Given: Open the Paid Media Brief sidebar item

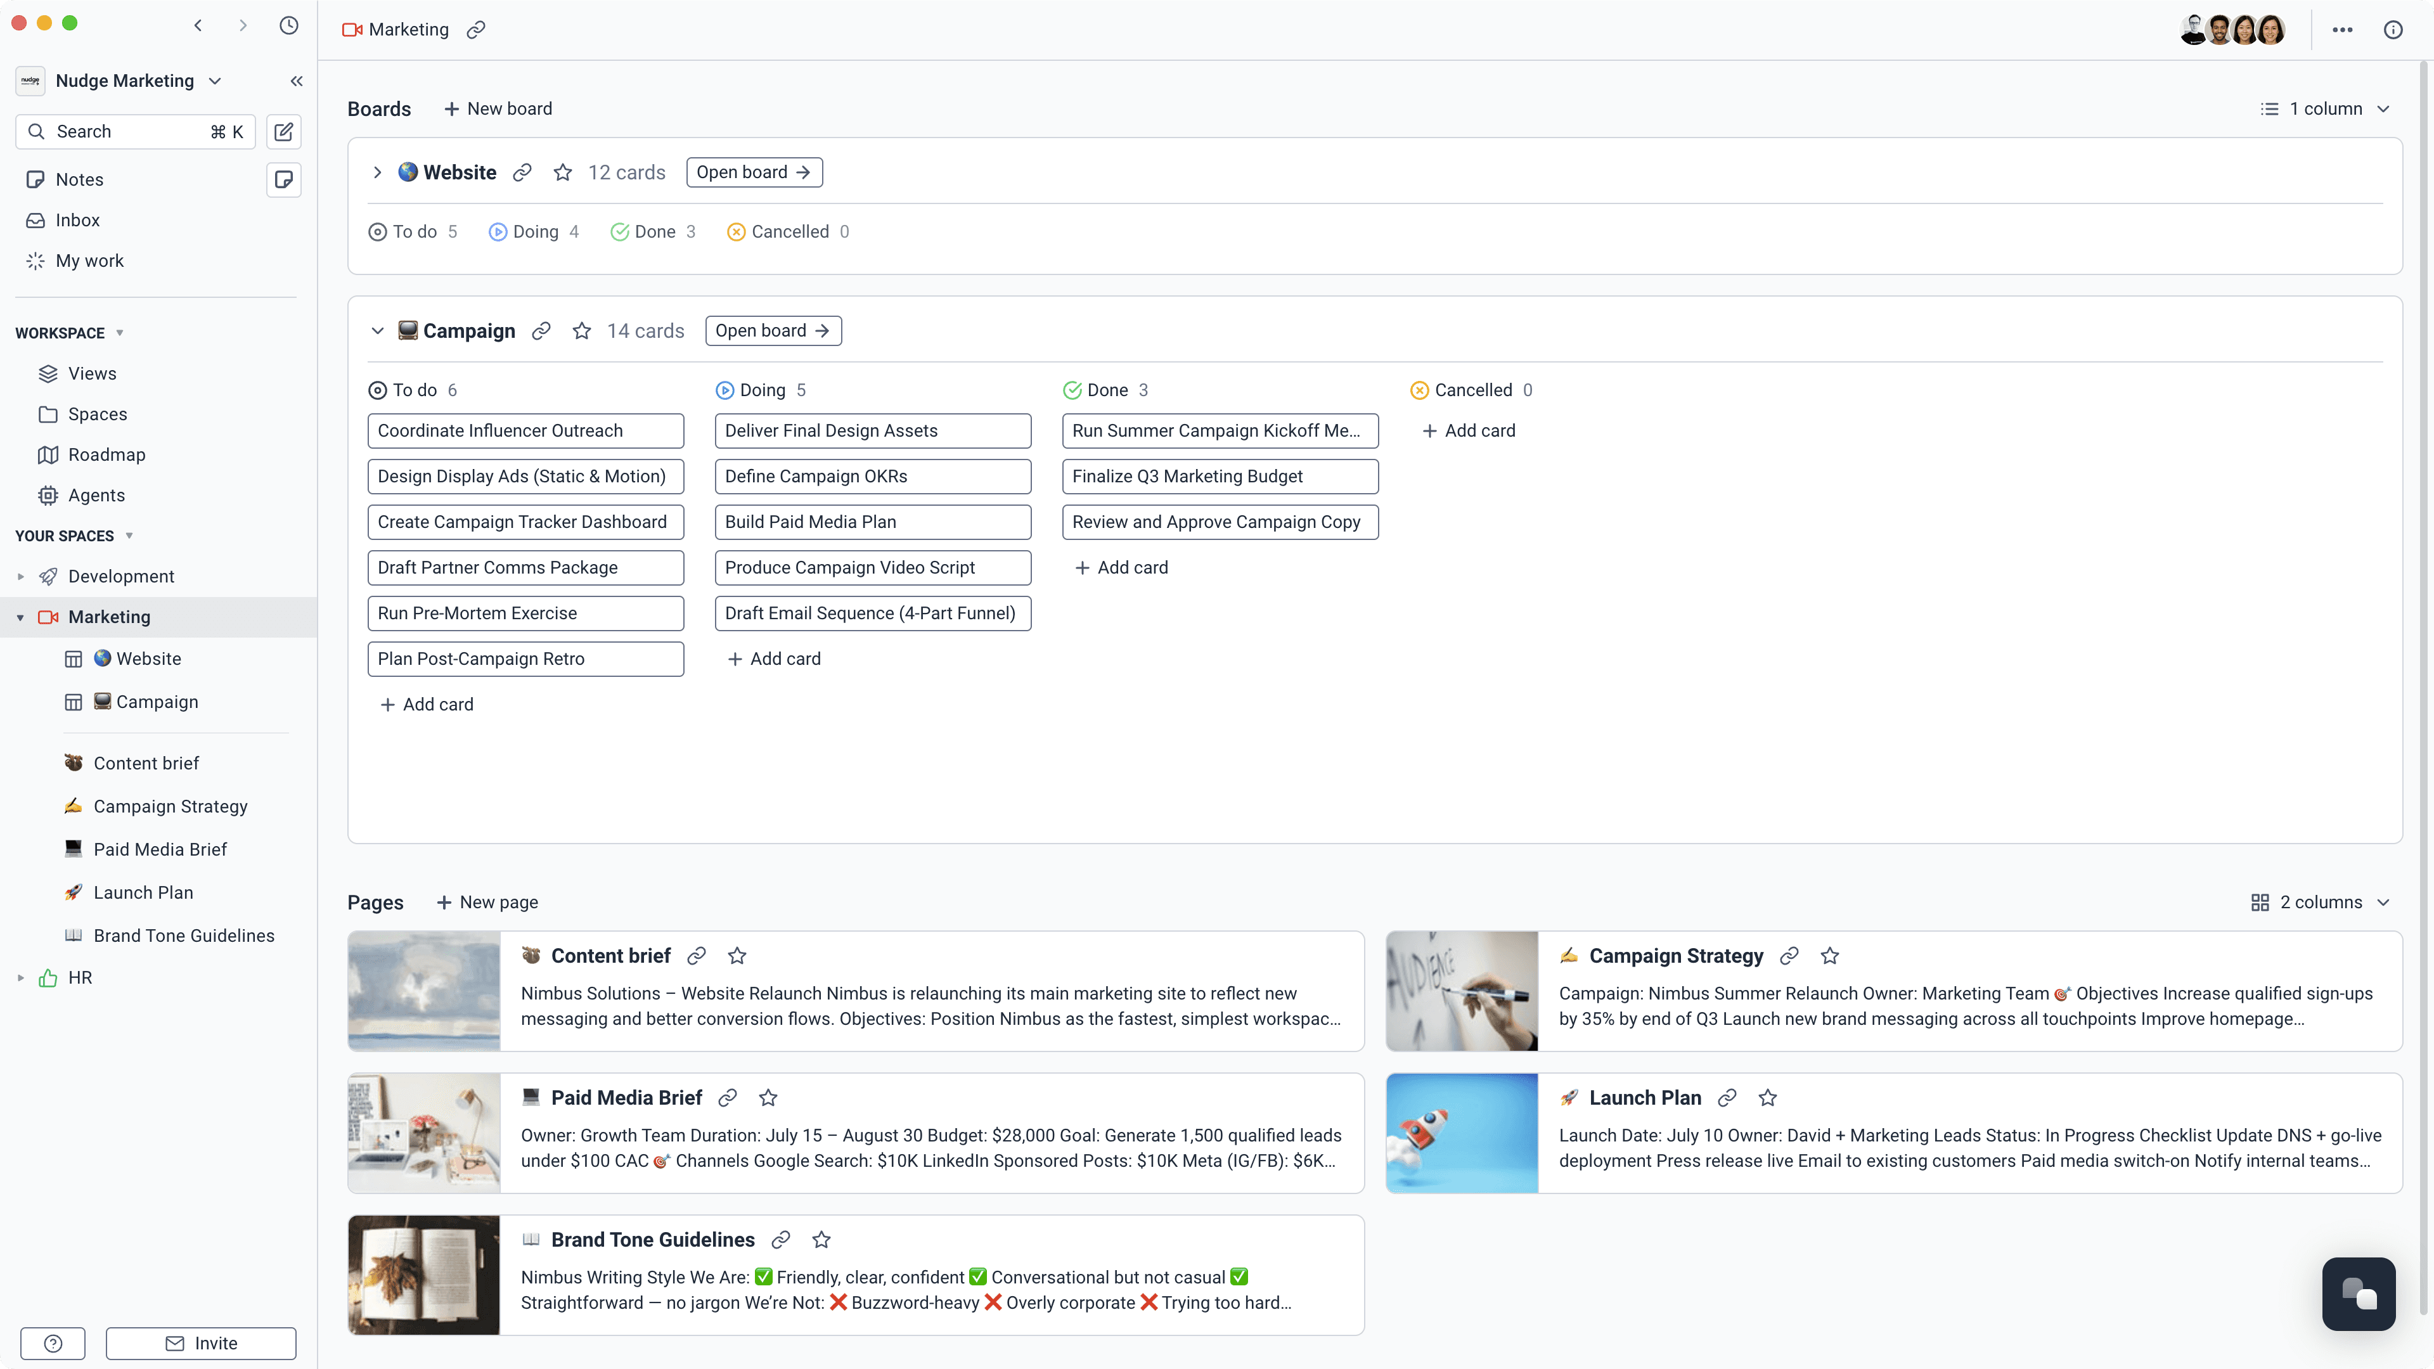Looking at the screenshot, I should pos(160,849).
